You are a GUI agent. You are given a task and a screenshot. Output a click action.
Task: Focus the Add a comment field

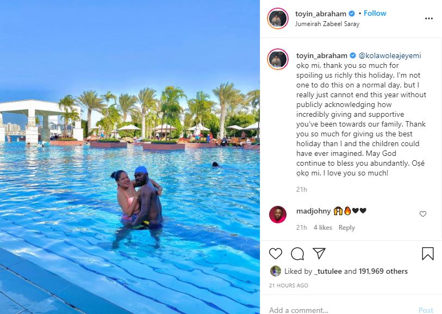[x=338, y=310]
